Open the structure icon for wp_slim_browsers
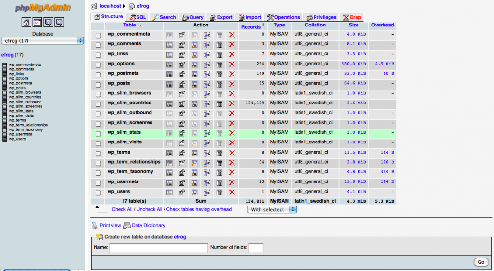 tap(182, 94)
